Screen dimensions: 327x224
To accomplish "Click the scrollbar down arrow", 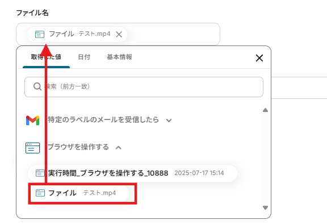I will [265, 208].
